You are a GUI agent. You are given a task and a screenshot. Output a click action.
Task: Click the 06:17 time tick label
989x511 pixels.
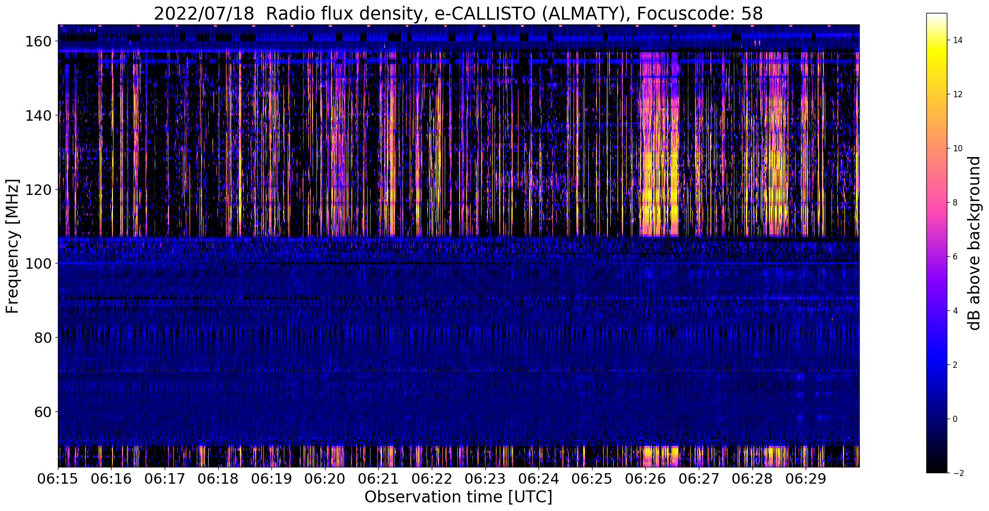coord(165,478)
